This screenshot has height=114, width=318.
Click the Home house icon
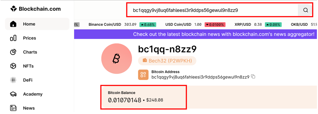13,24
